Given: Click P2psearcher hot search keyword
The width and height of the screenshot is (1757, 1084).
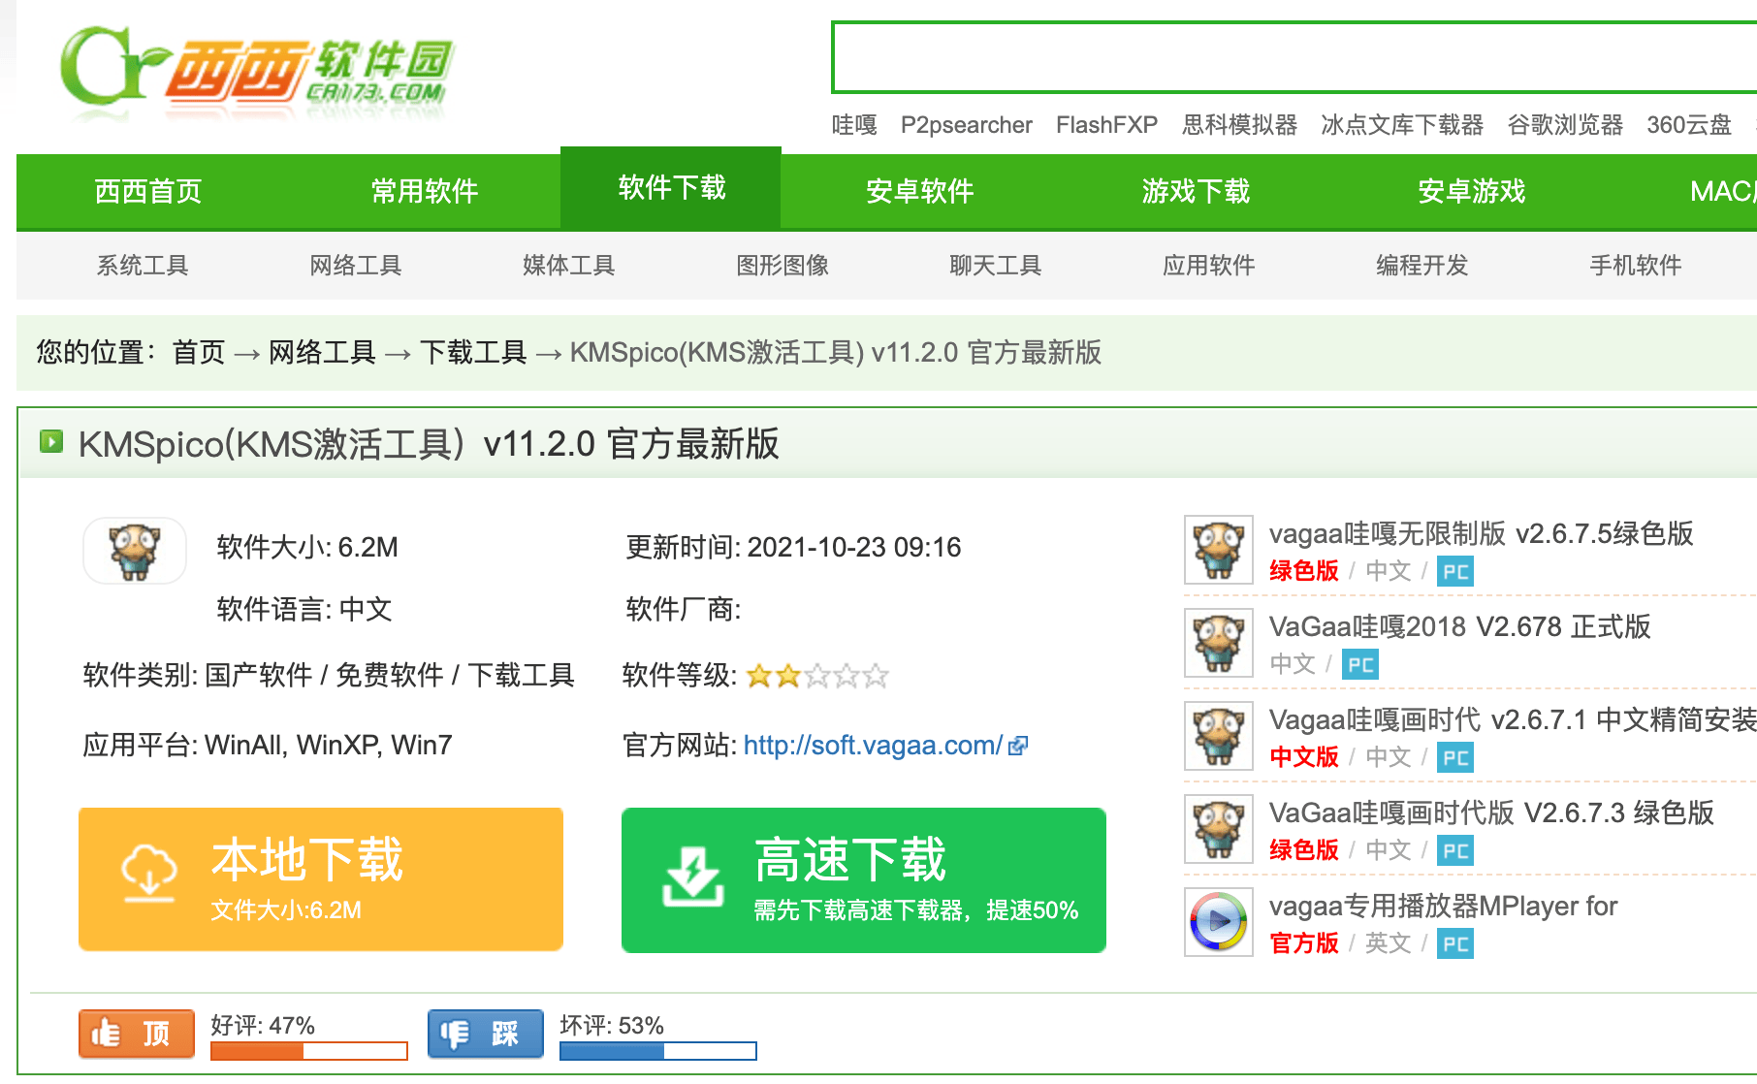Looking at the screenshot, I should coord(967,125).
